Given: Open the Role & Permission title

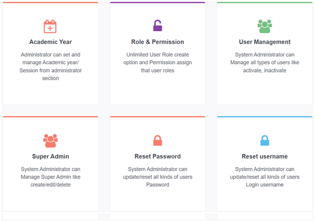Looking at the screenshot, I should pos(157,42).
